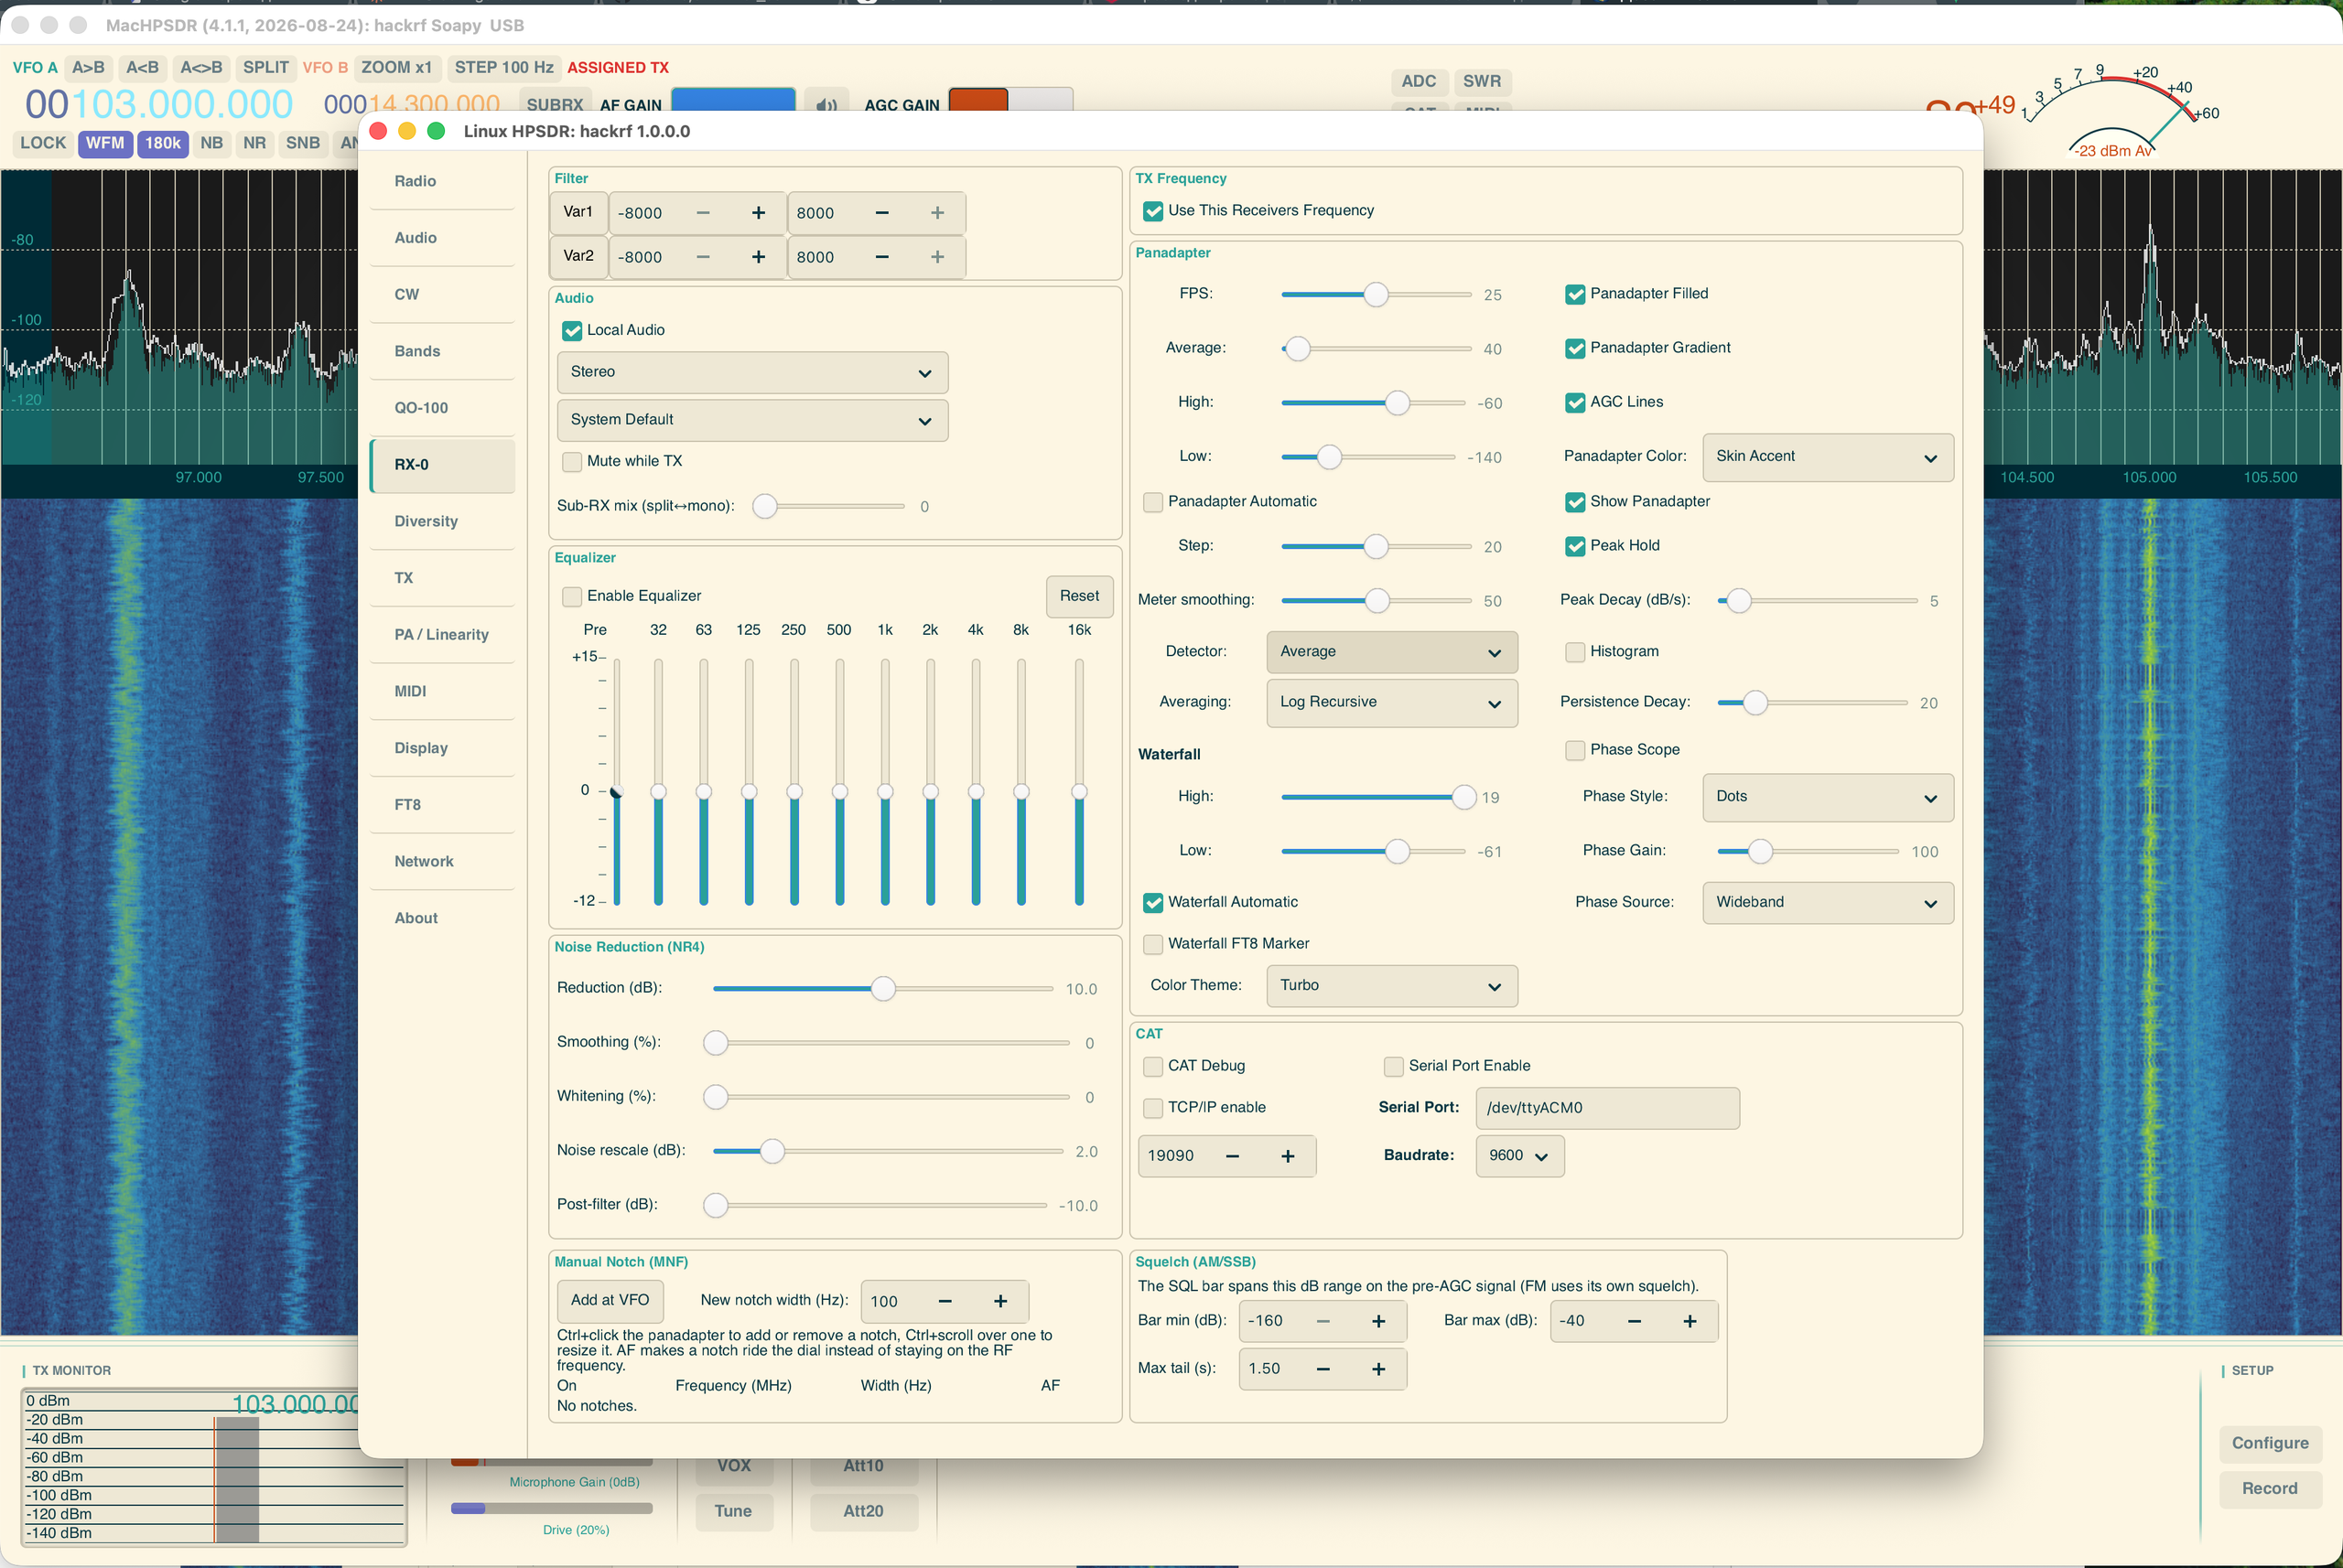Open the Averaging dropdown Log Recursive
2343x1568 pixels.
point(1391,703)
